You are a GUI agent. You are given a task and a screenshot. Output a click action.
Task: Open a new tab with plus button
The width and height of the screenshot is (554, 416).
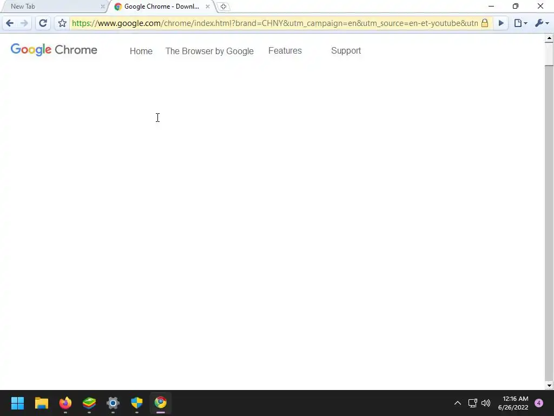coord(223,6)
